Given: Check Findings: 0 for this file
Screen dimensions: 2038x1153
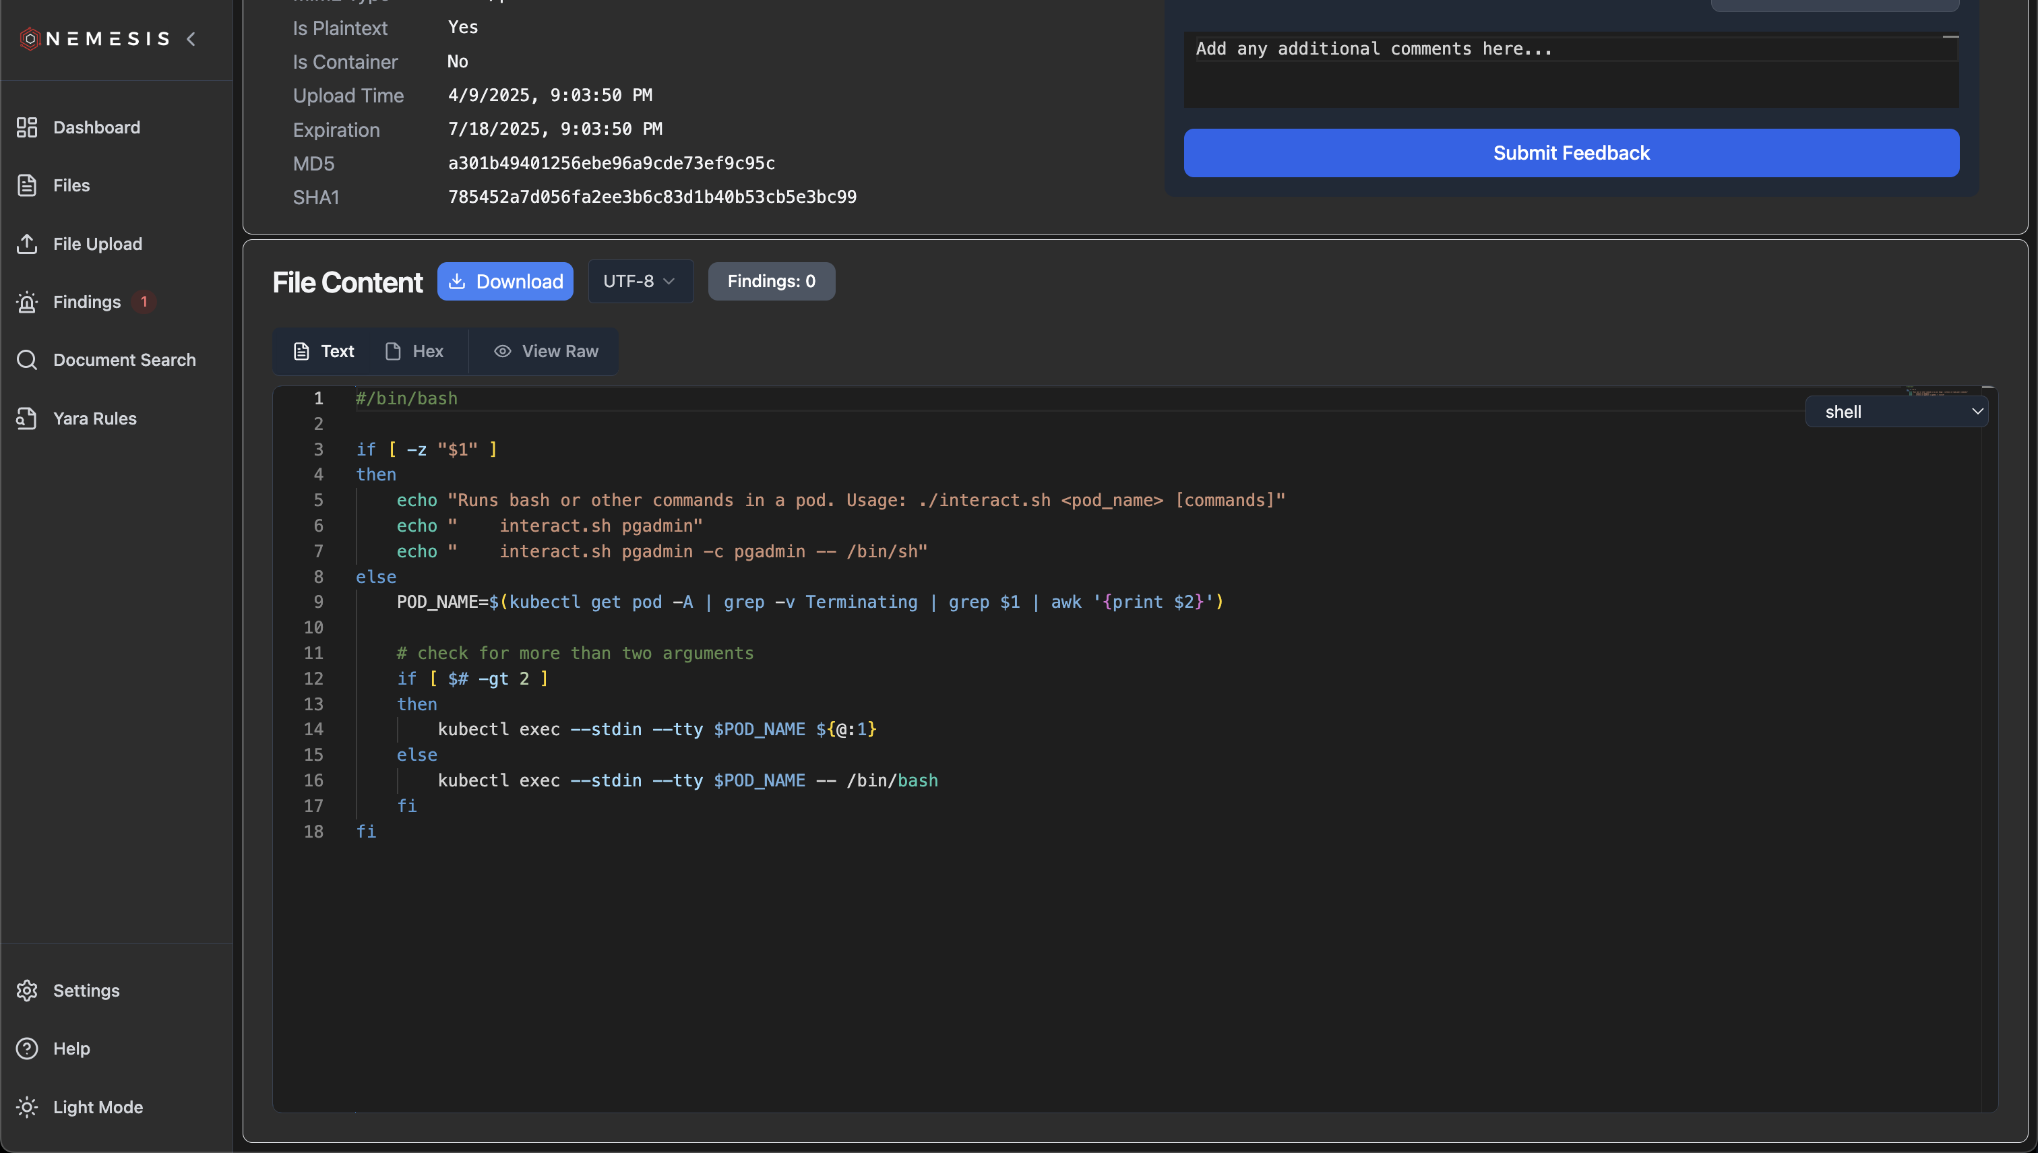Looking at the screenshot, I should coord(771,281).
